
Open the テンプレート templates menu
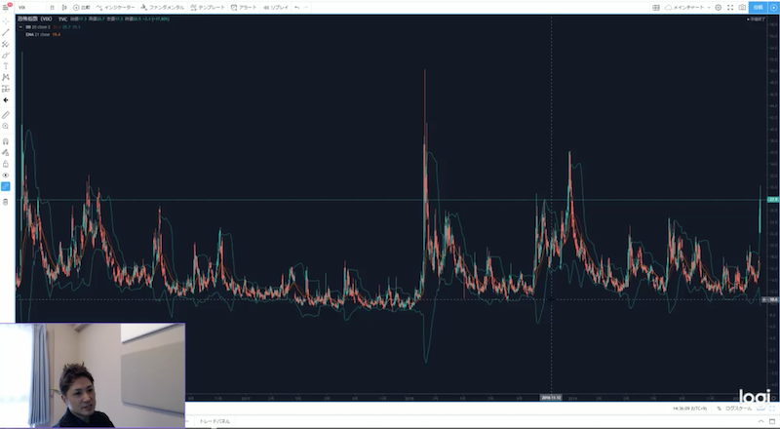[x=209, y=7]
